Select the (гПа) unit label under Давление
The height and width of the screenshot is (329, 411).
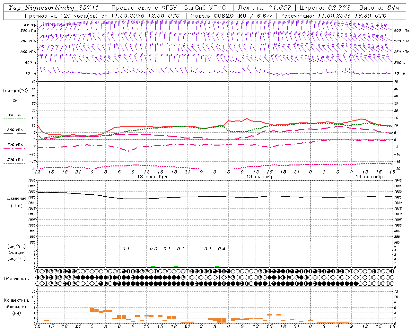click(x=16, y=206)
